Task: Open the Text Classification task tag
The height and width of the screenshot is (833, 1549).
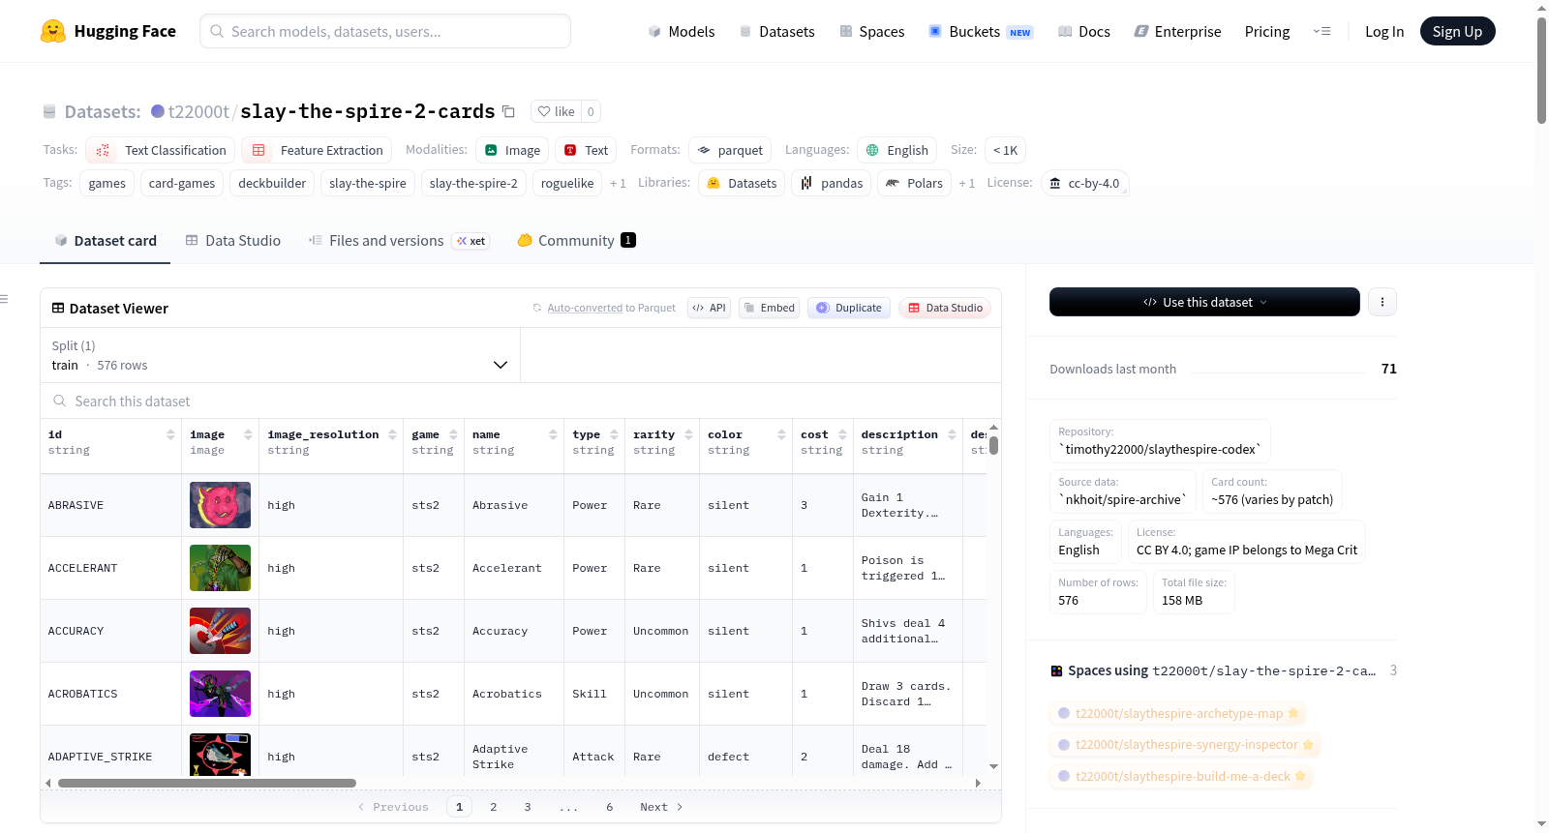Action: (x=161, y=150)
